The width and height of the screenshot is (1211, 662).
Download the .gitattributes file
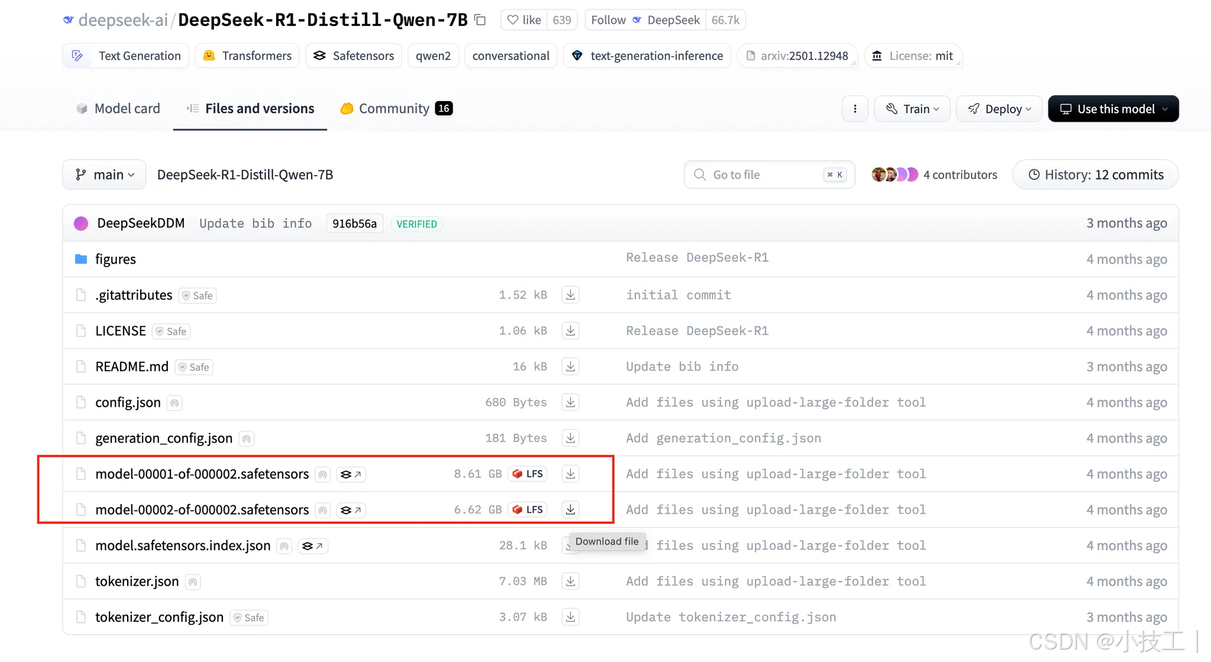(x=570, y=294)
